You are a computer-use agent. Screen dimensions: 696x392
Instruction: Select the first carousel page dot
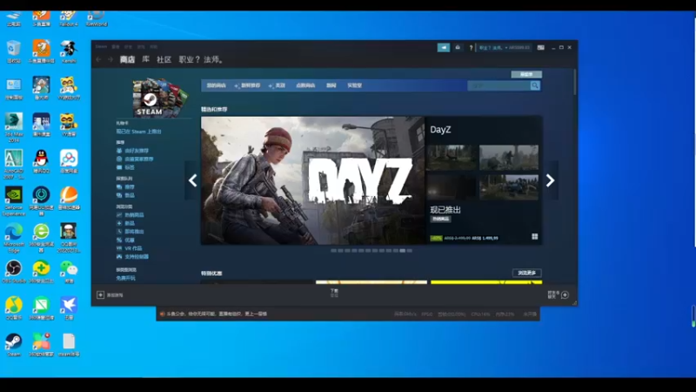[333, 251]
